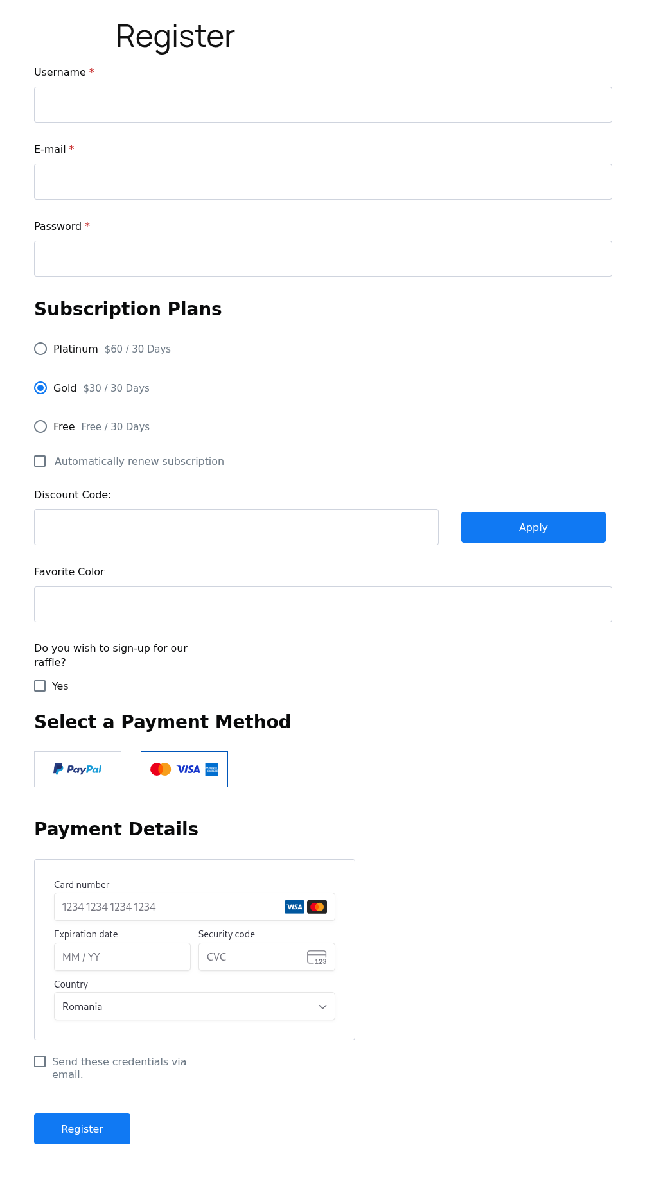Click the Visa logo in the card payment option

189,769
